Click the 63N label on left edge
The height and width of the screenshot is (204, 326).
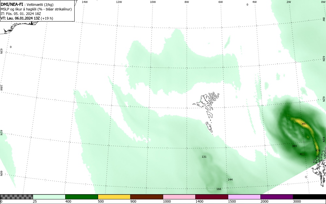(x=1, y=51)
